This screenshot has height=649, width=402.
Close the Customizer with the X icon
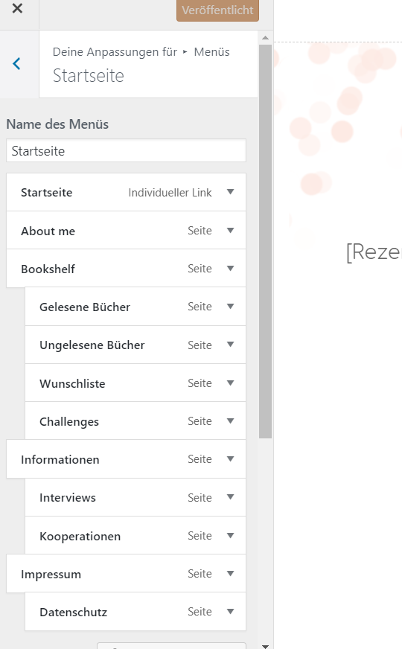17,8
